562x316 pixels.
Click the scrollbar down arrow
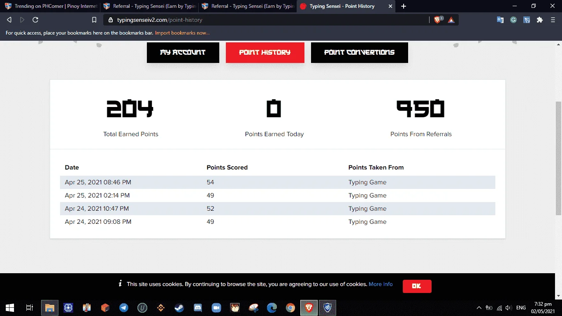558,296
